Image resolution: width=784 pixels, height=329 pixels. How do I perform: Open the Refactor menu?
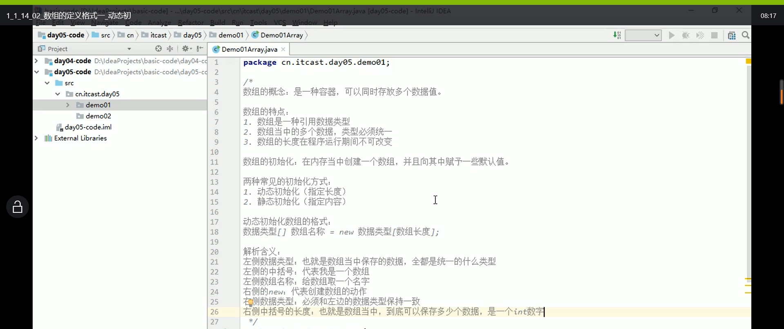(x=191, y=22)
